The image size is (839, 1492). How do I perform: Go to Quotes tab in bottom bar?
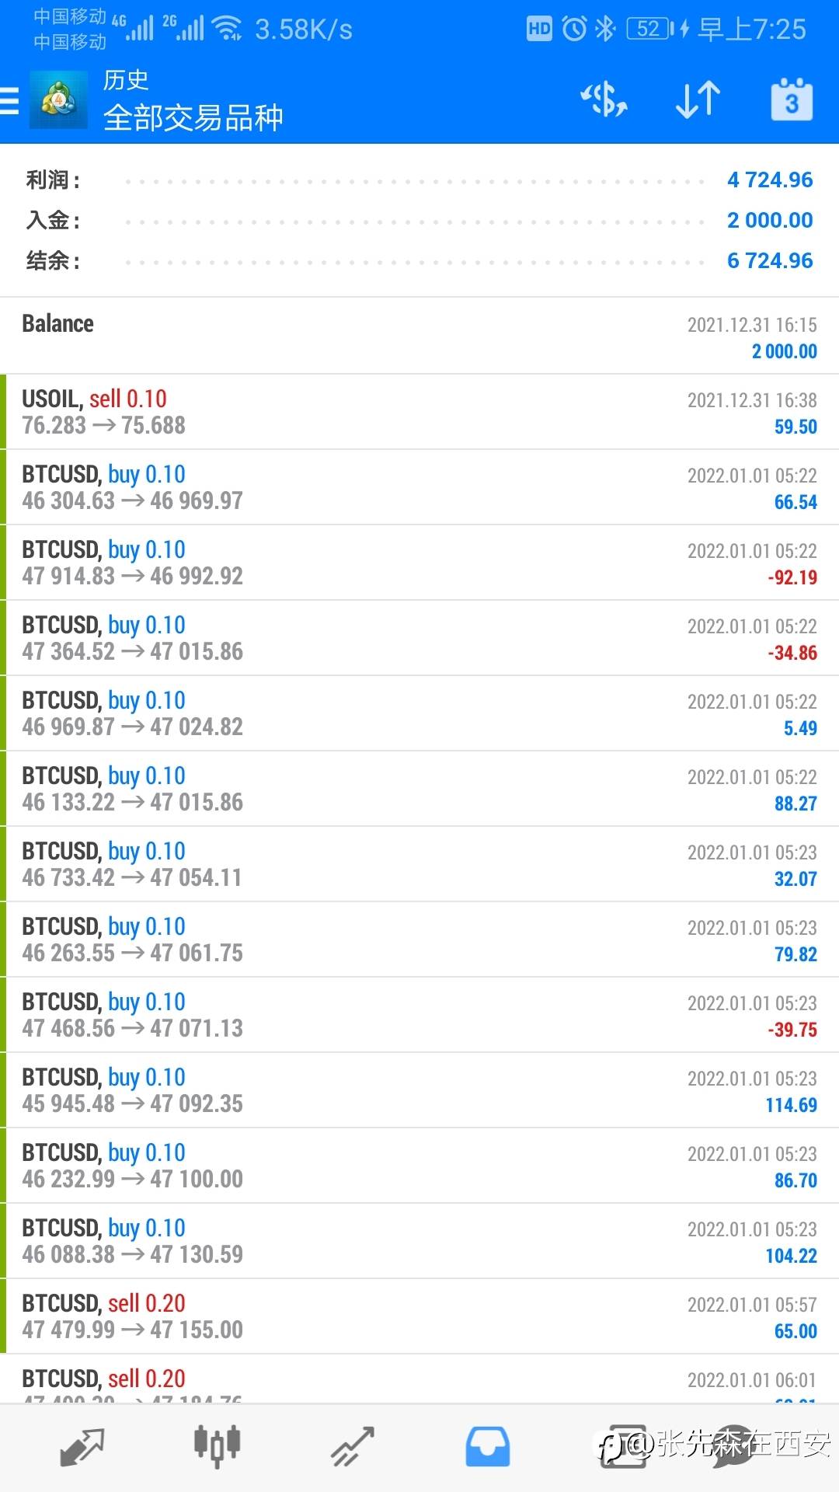pyautogui.click(x=82, y=1447)
